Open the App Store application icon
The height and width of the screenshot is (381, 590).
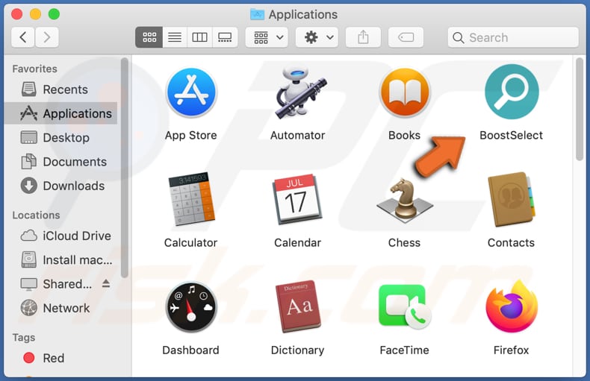191,92
